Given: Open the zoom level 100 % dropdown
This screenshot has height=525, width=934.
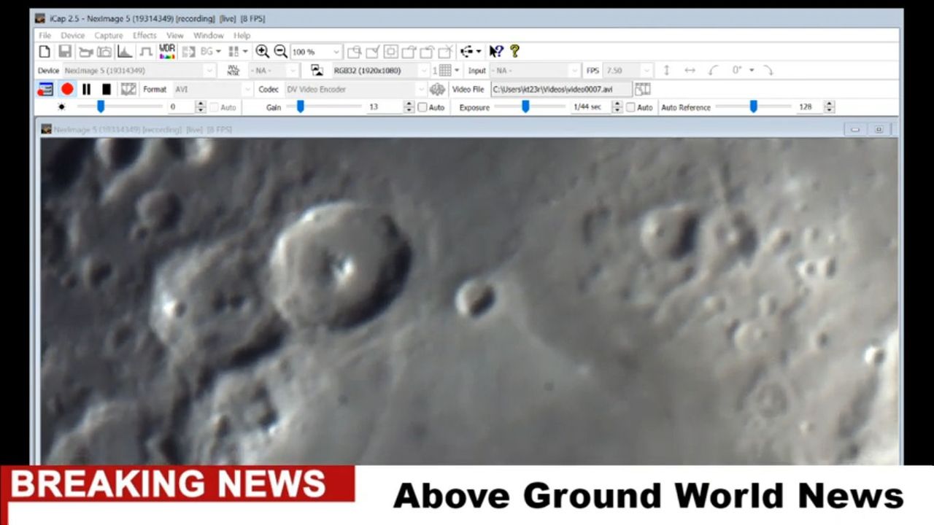Looking at the screenshot, I should (336, 52).
